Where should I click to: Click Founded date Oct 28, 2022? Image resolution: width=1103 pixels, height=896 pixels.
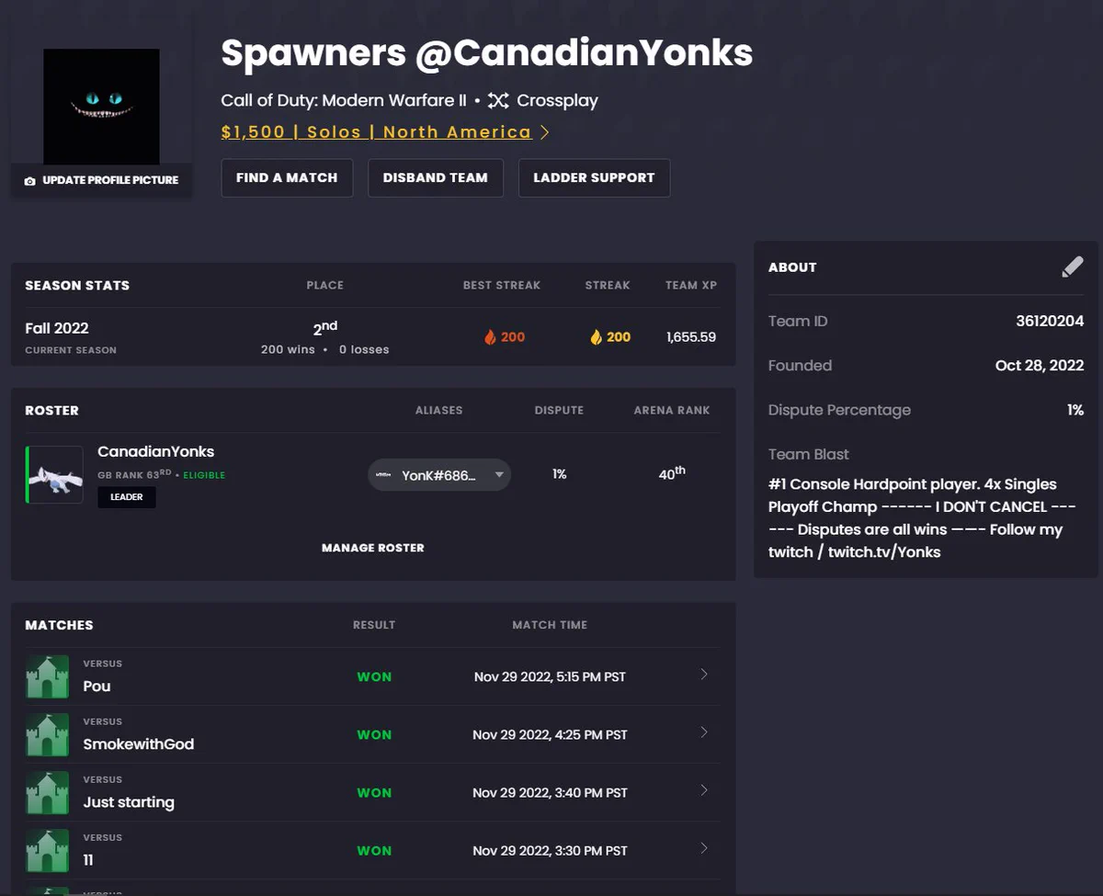tap(1040, 365)
